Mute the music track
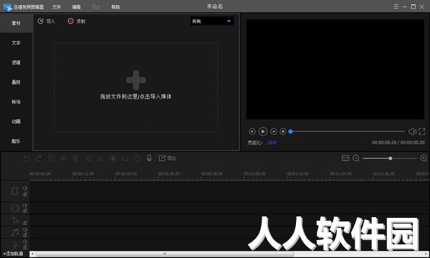The image size is (430, 258). [24, 229]
